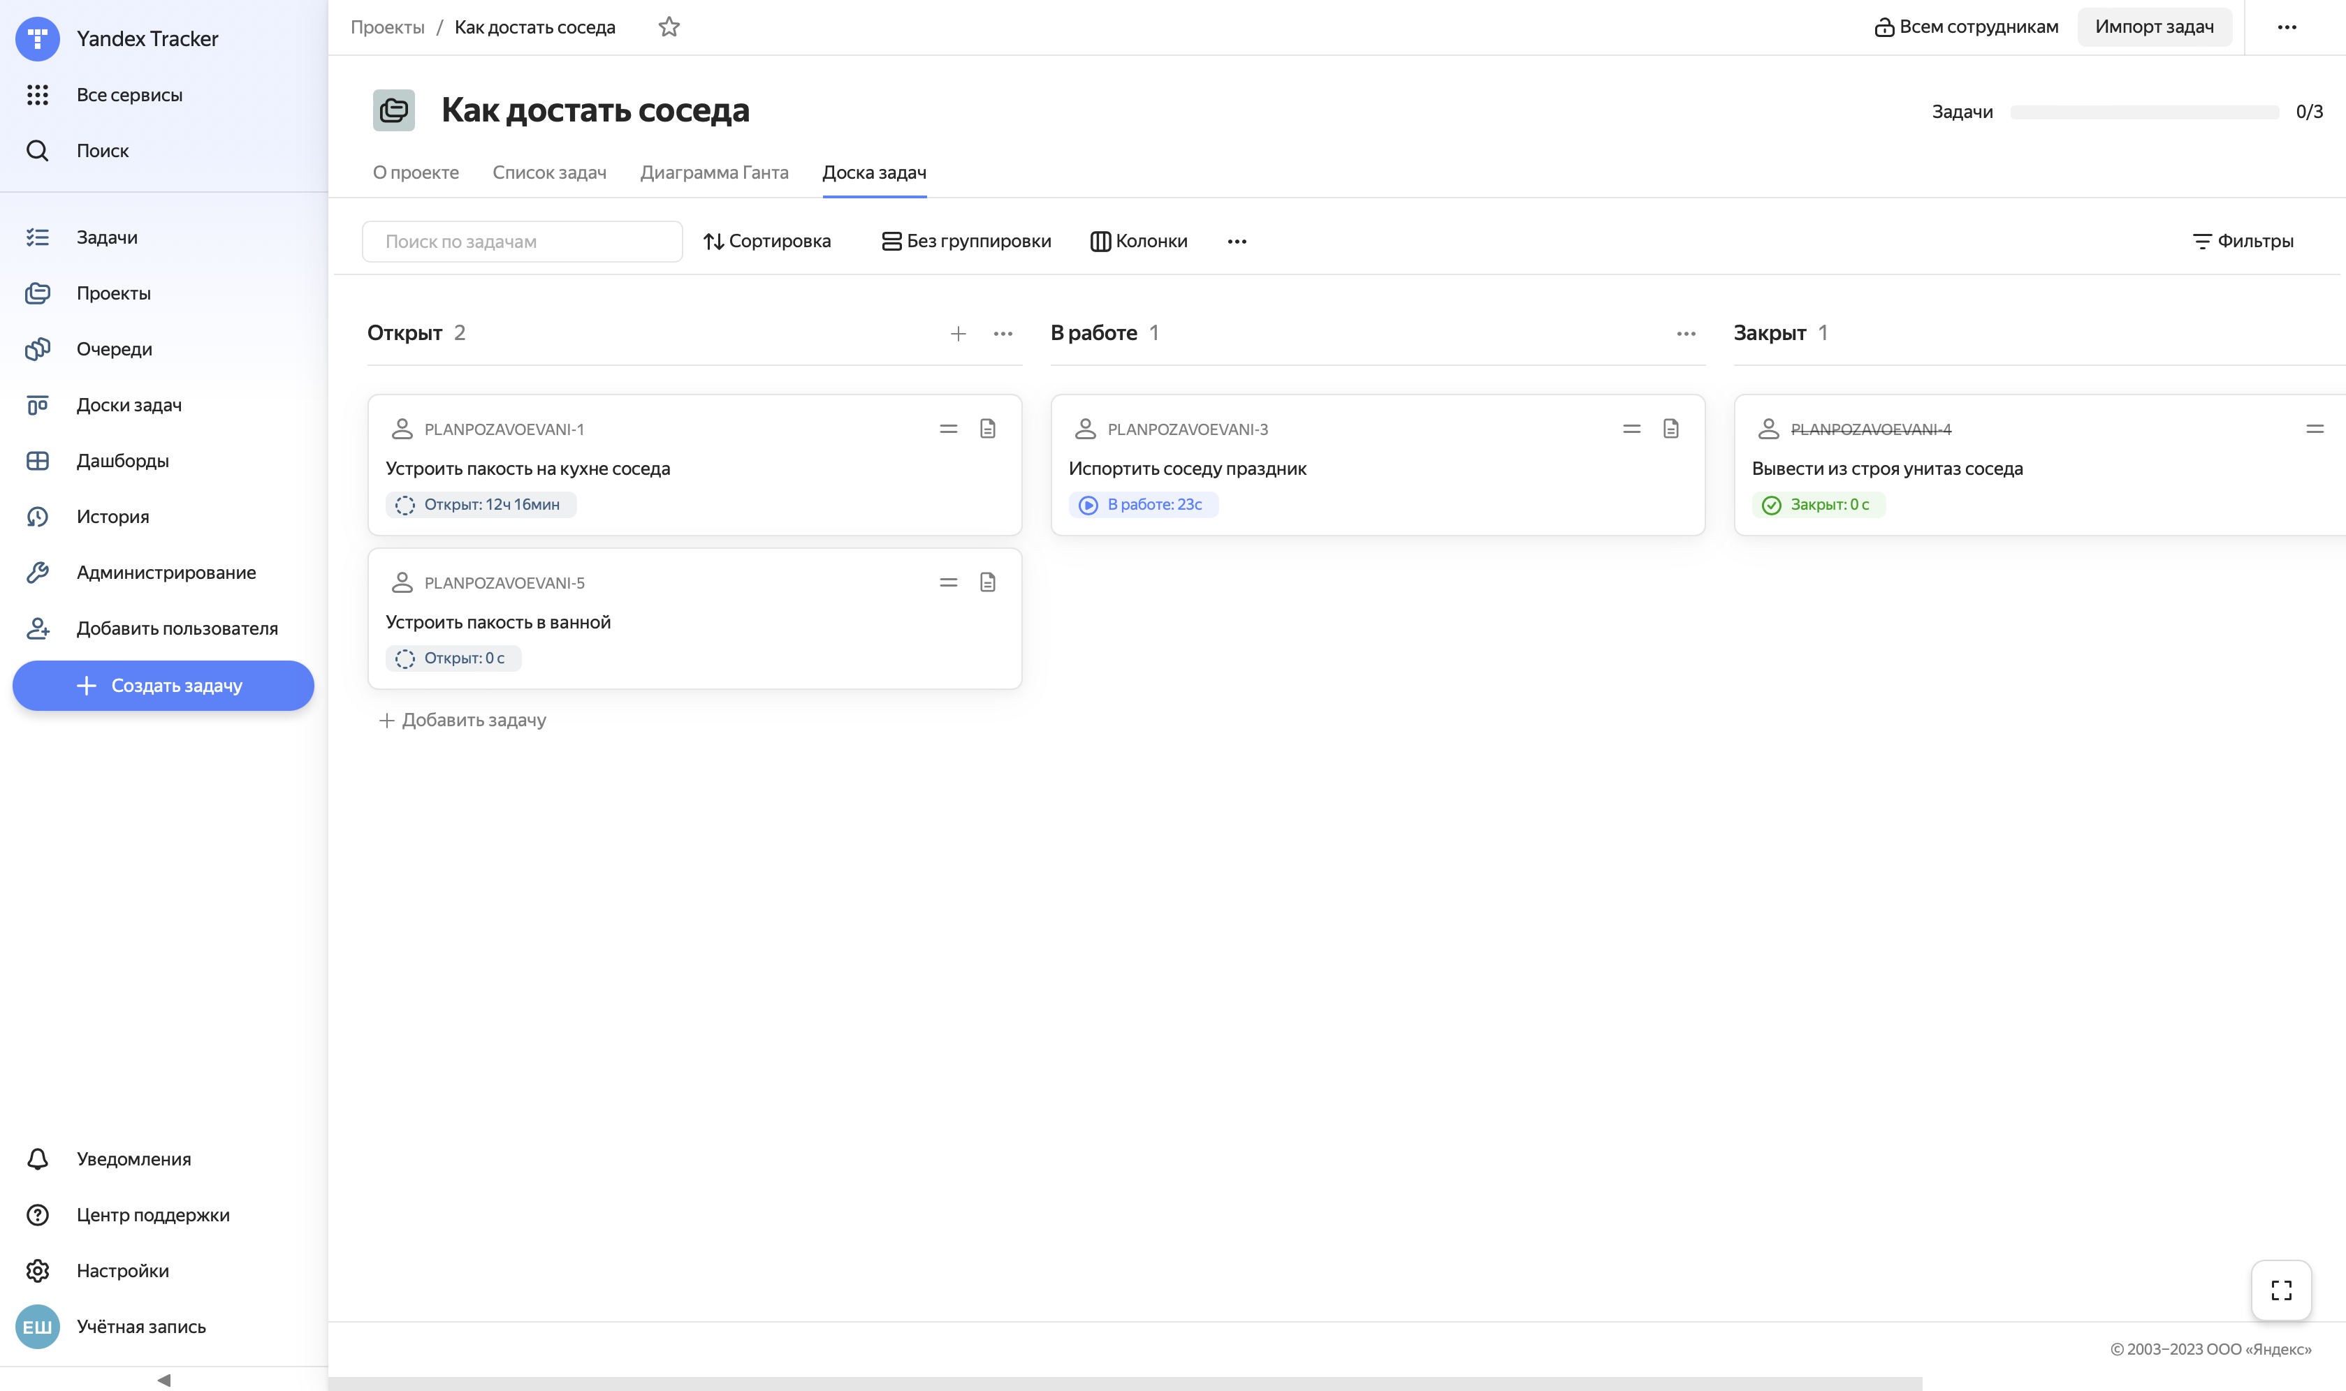Viewport: 2346px width, 1391px height.
Task: Click Поиск по задачам input field
Action: click(523, 242)
